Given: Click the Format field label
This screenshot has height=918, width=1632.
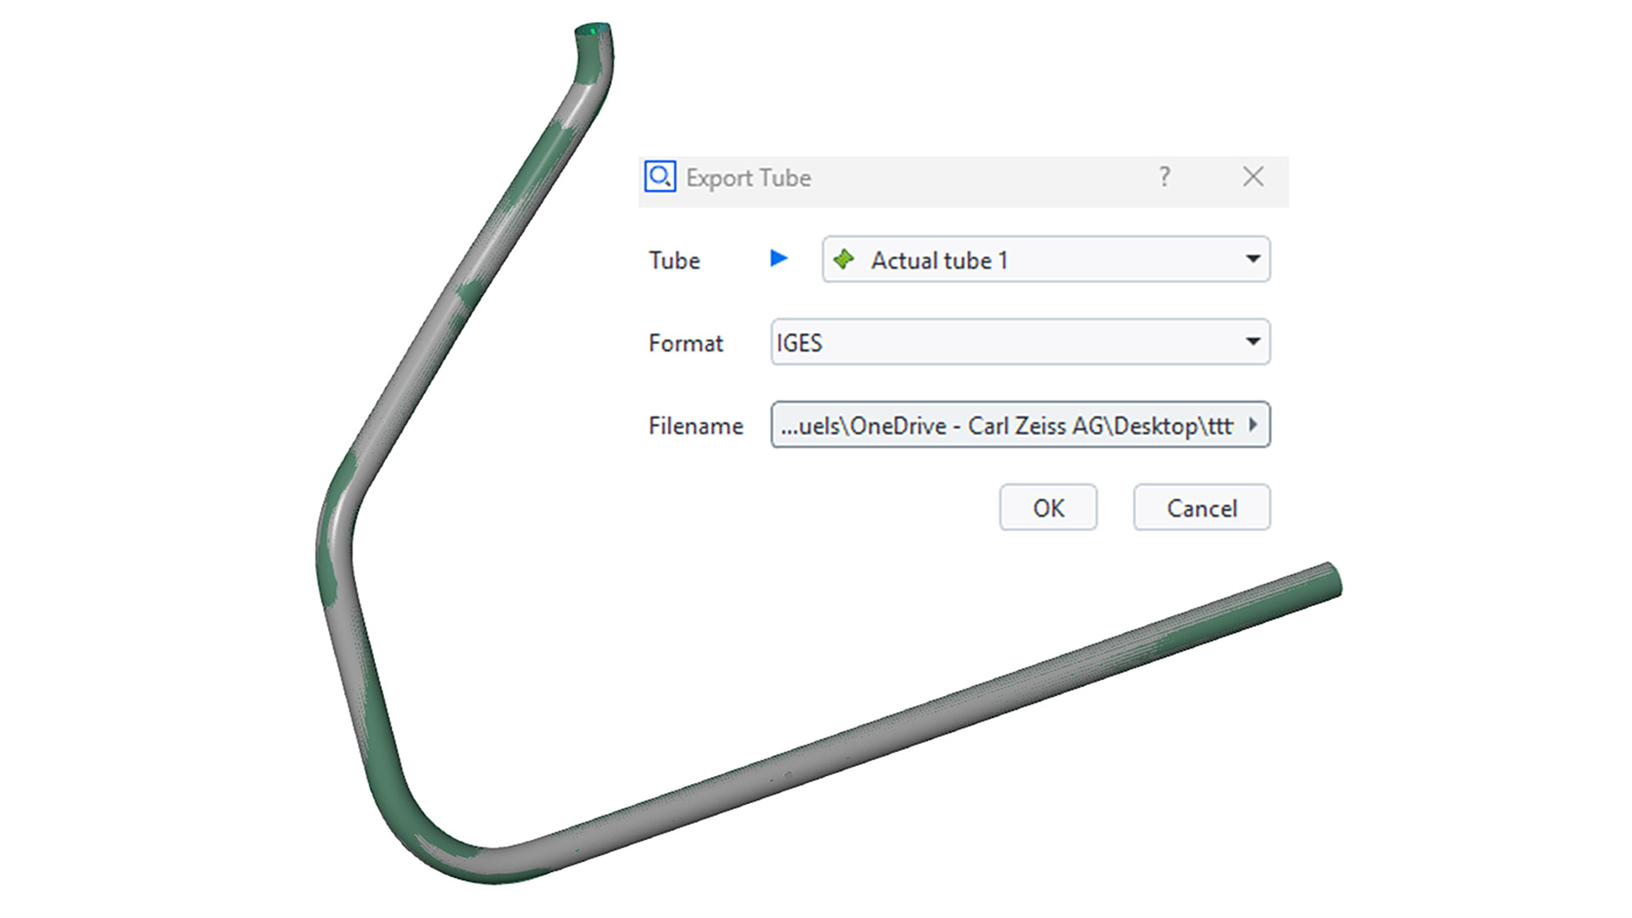Looking at the screenshot, I should point(685,343).
